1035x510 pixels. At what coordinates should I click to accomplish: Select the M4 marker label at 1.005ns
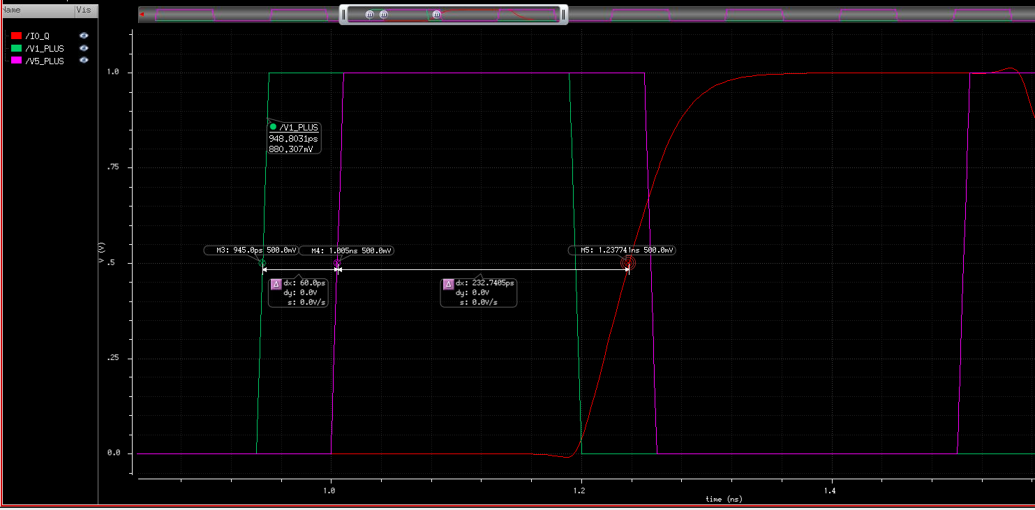tap(351, 250)
